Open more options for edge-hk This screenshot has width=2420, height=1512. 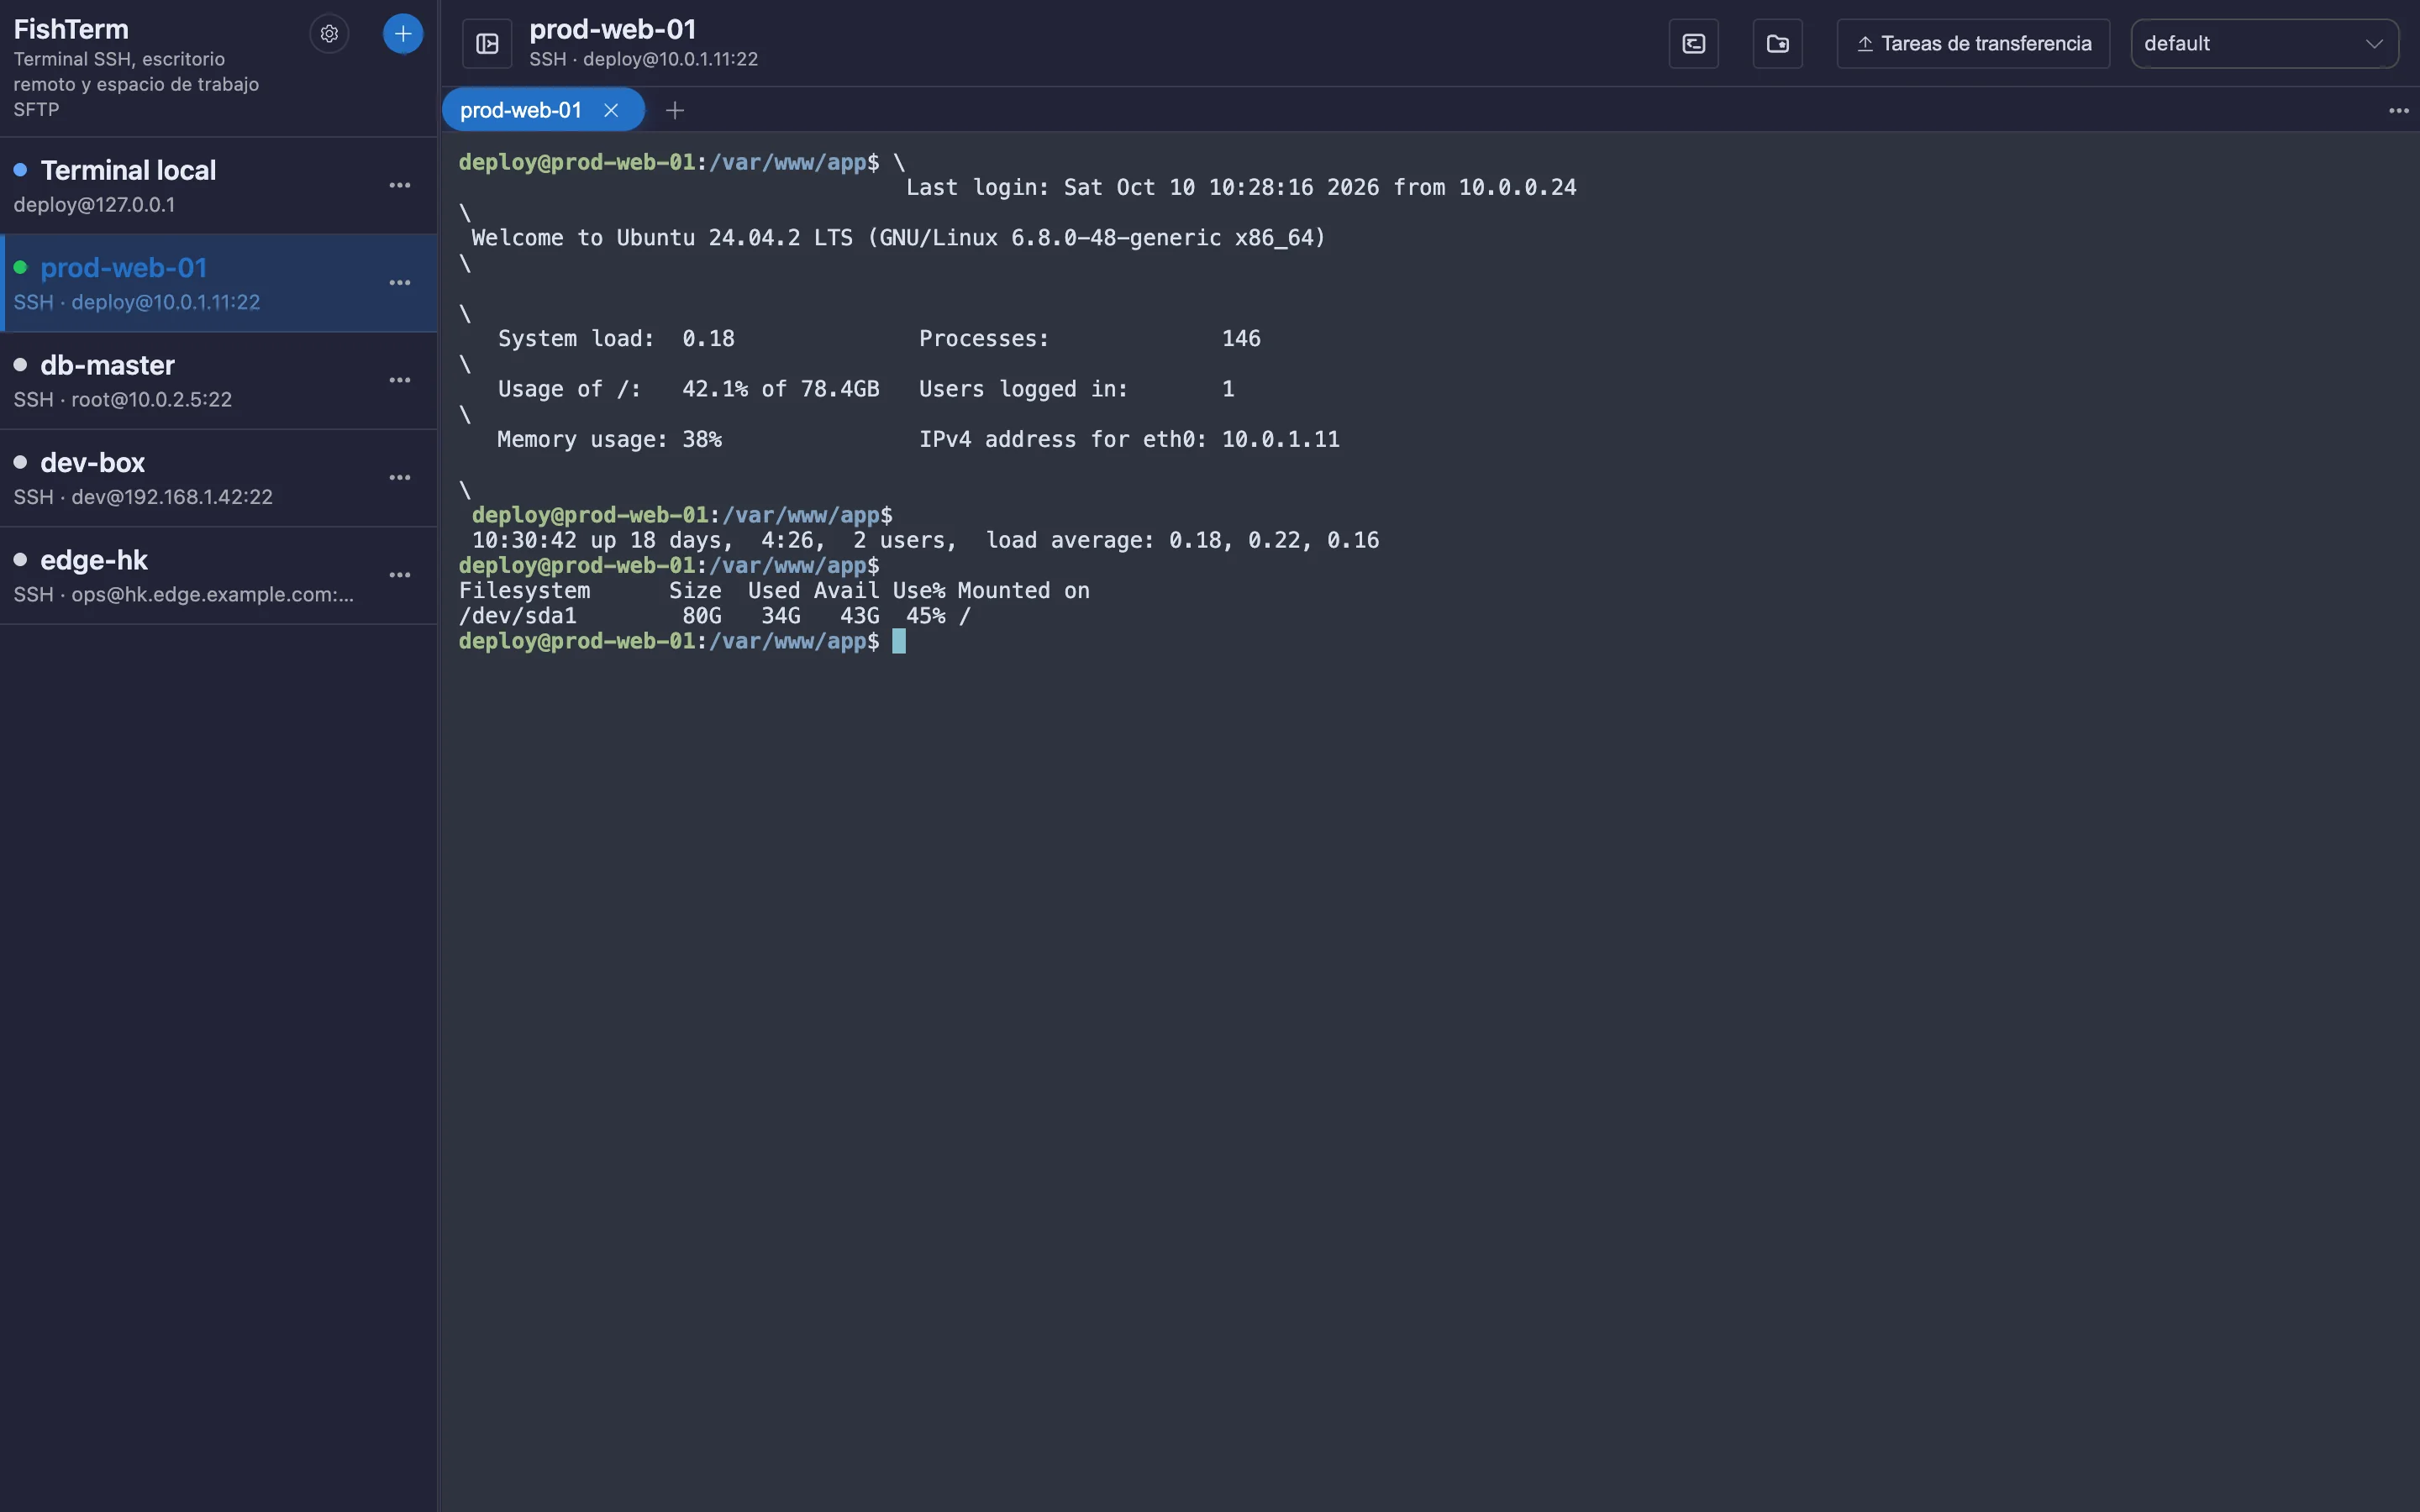(x=400, y=575)
